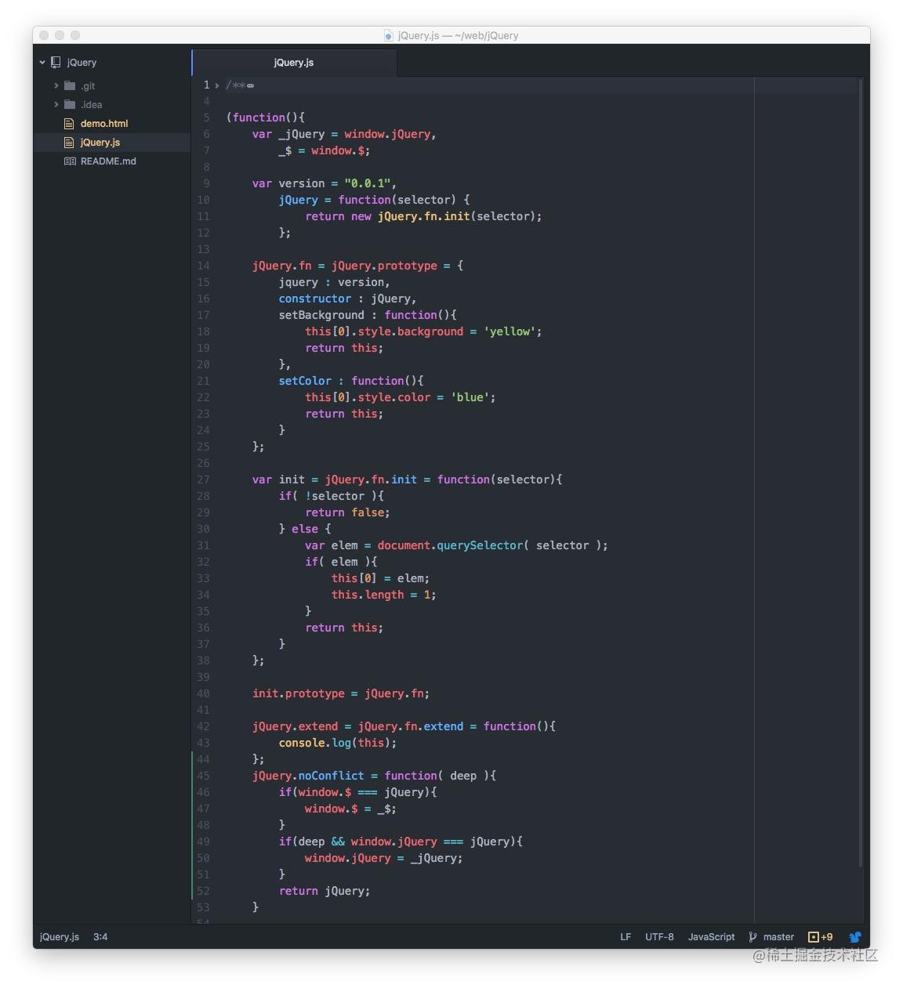The width and height of the screenshot is (903, 988).
Task: Expand the .git folder
Action: pyautogui.click(x=56, y=85)
